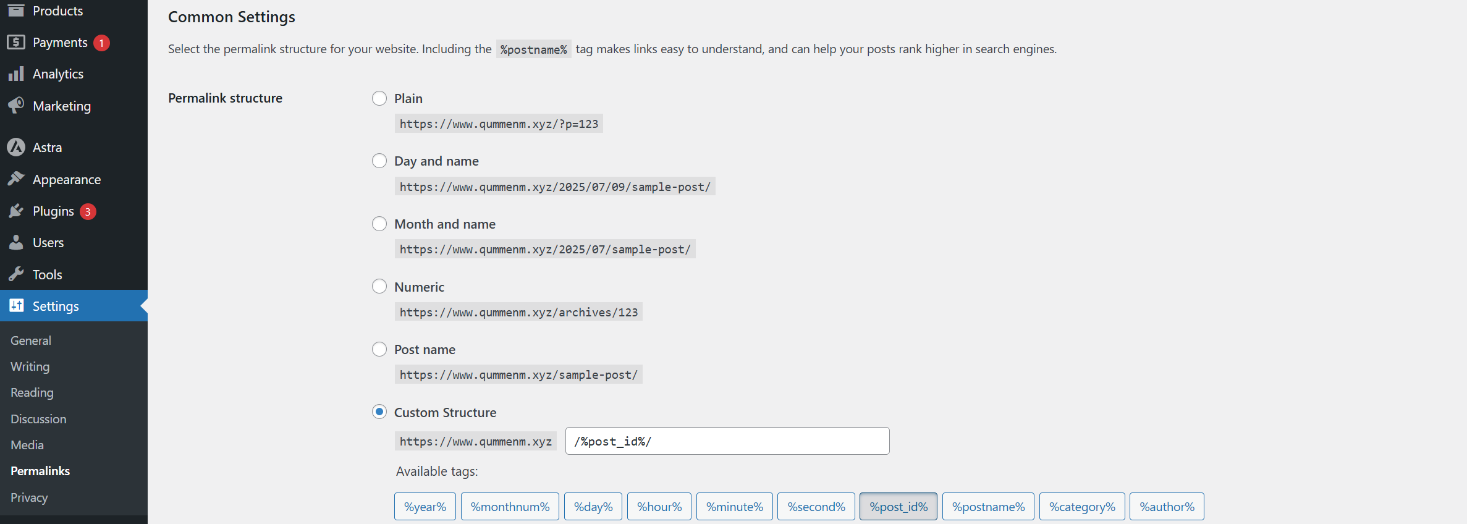Click the Plugins plug icon
This screenshot has width=1467, height=524.
tap(16, 211)
